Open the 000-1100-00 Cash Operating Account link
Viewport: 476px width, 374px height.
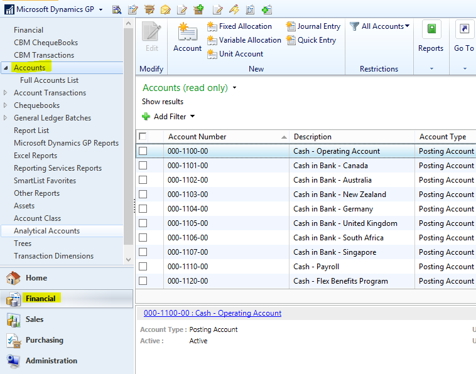pos(212,313)
